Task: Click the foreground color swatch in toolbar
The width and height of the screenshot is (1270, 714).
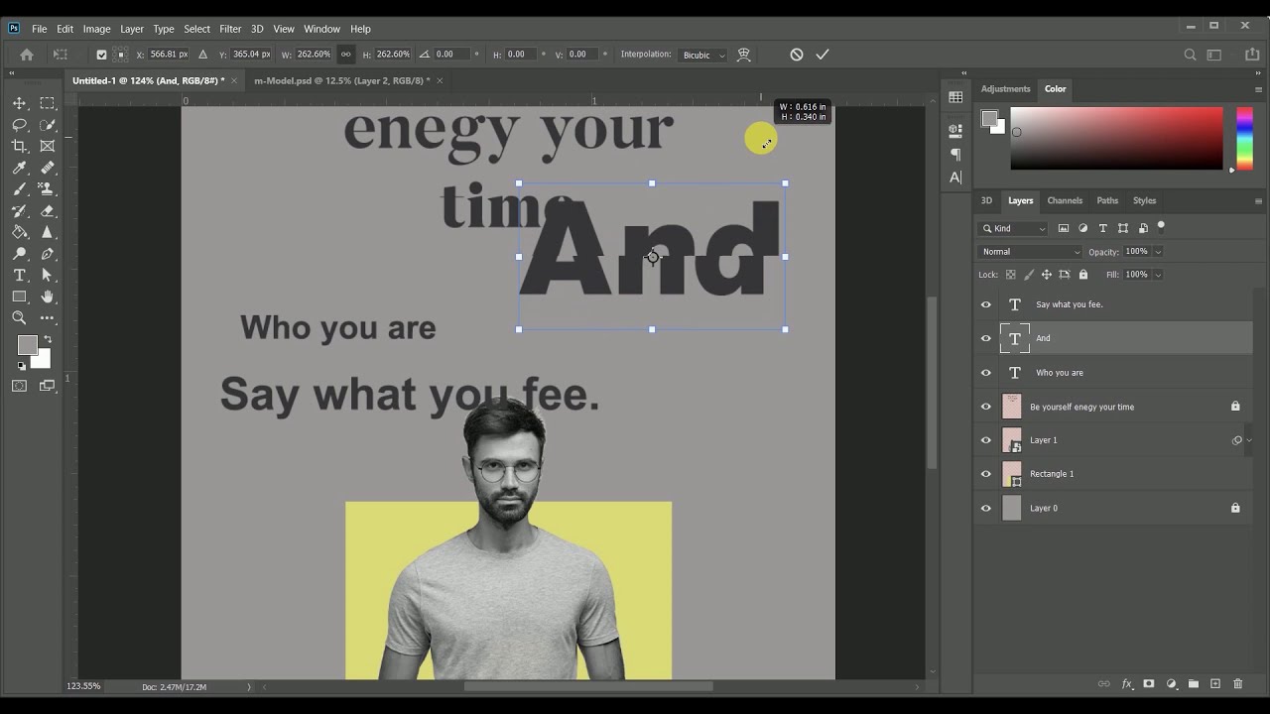Action: tap(27, 345)
